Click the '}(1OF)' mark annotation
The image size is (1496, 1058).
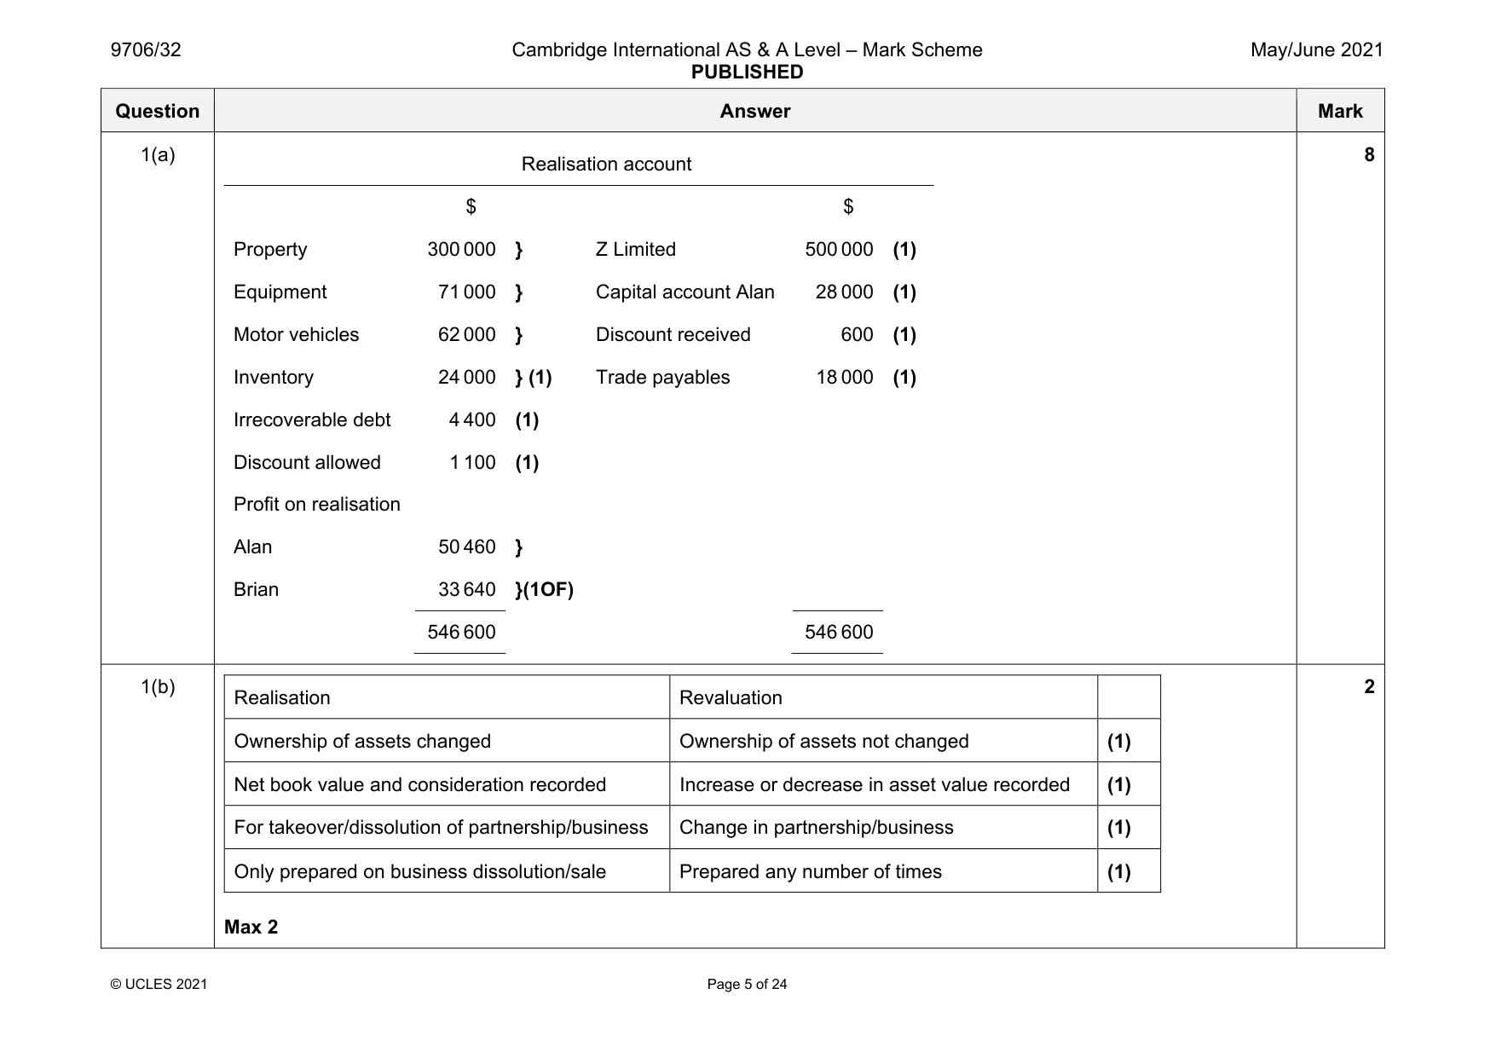coord(545,590)
